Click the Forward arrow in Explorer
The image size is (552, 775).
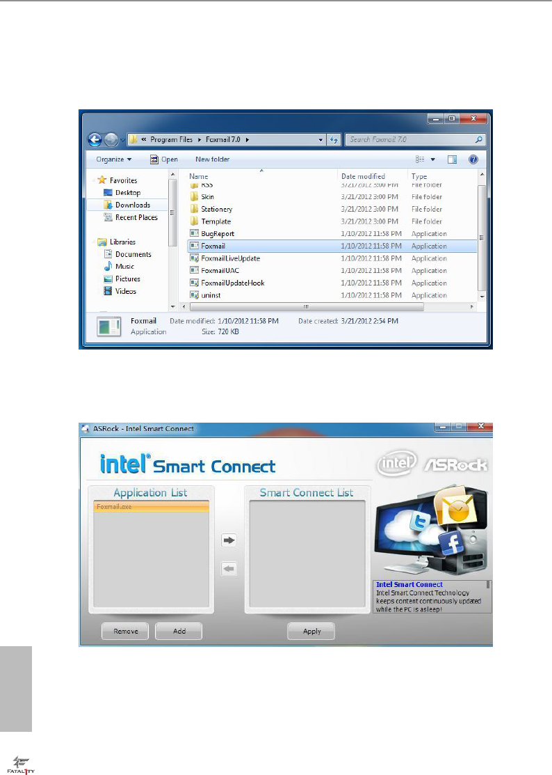[111, 140]
